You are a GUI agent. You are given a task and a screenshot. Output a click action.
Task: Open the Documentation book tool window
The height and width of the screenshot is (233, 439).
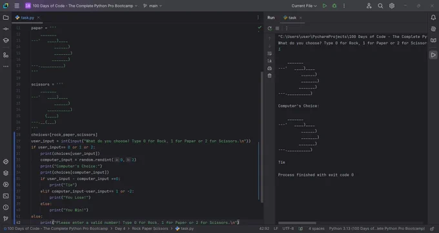(433, 40)
